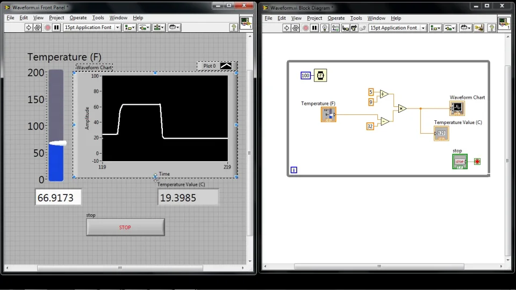Click the loop condition stop terminal
516x290 pixels.
(477, 162)
